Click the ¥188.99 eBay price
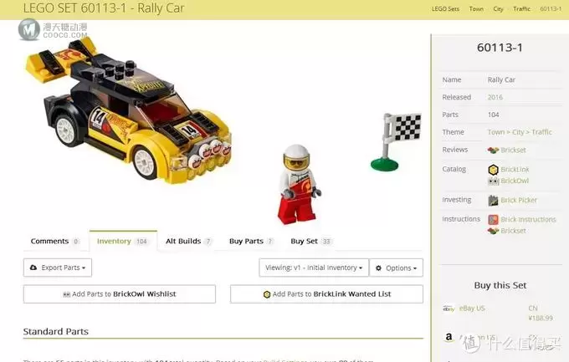 tap(541, 319)
